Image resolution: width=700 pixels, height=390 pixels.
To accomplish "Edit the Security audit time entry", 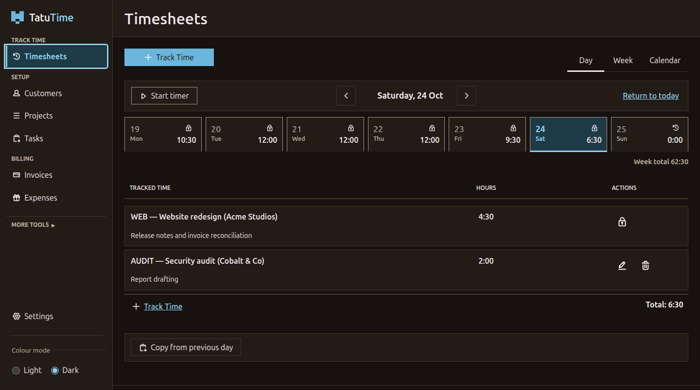I will [622, 266].
